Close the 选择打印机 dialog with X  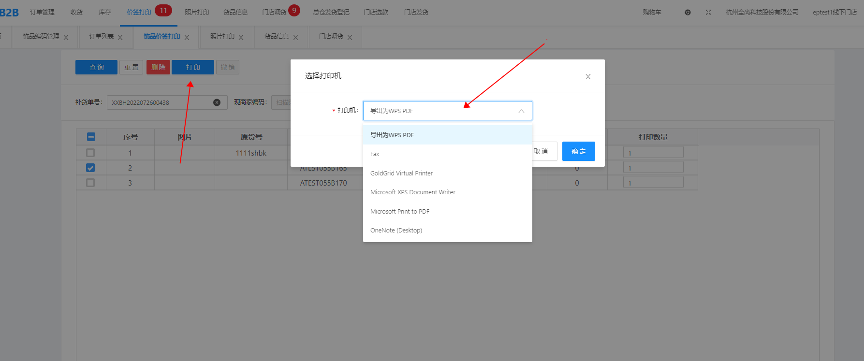[588, 76]
